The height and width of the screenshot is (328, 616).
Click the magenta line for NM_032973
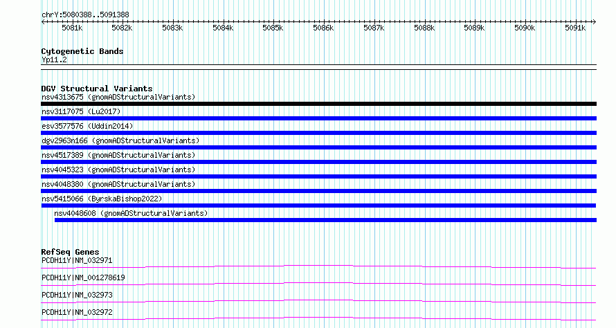click(318, 302)
